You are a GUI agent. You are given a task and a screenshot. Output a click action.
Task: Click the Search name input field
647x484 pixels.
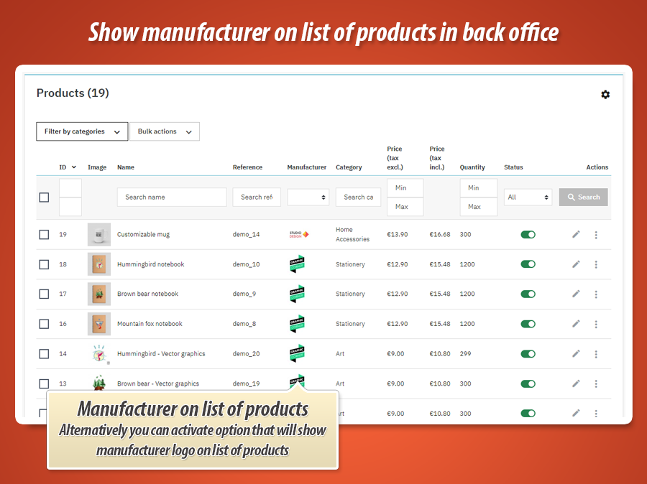pyautogui.click(x=171, y=197)
